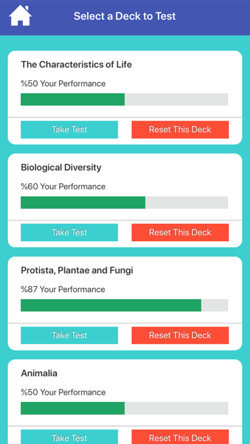Image resolution: width=250 pixels, height=444 pixels.
Task: Click the Select a Deck to Test heading
Action: (x=124, y=16)
